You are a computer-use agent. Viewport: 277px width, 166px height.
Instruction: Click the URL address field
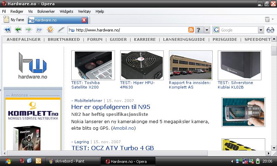[132, 30]
